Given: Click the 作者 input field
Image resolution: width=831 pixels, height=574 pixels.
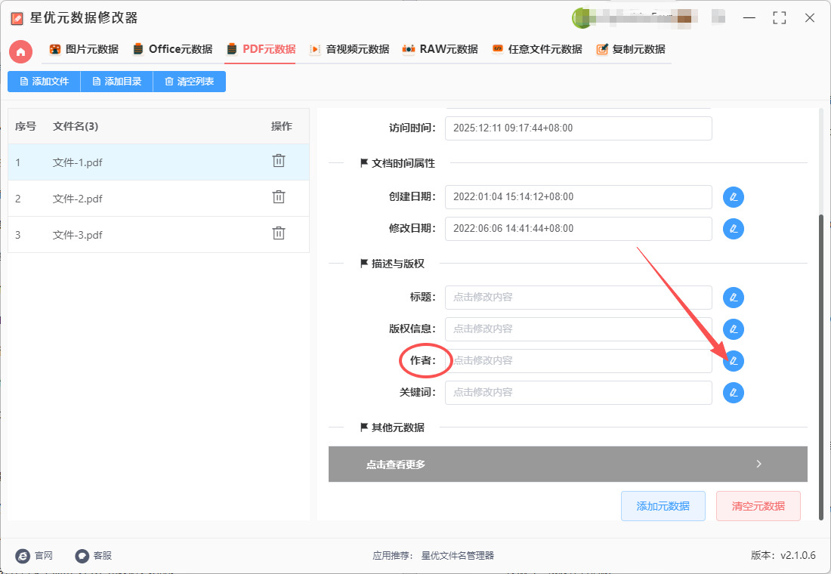Looking at the screenshot, I should coord(578,361).
